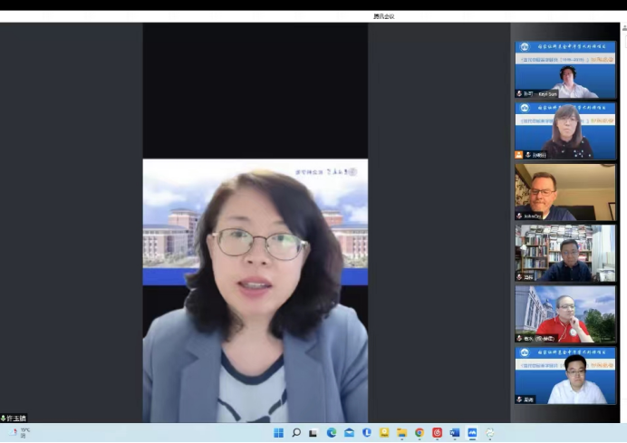Click the taskbar Search magnifier icon

point(296,433)
